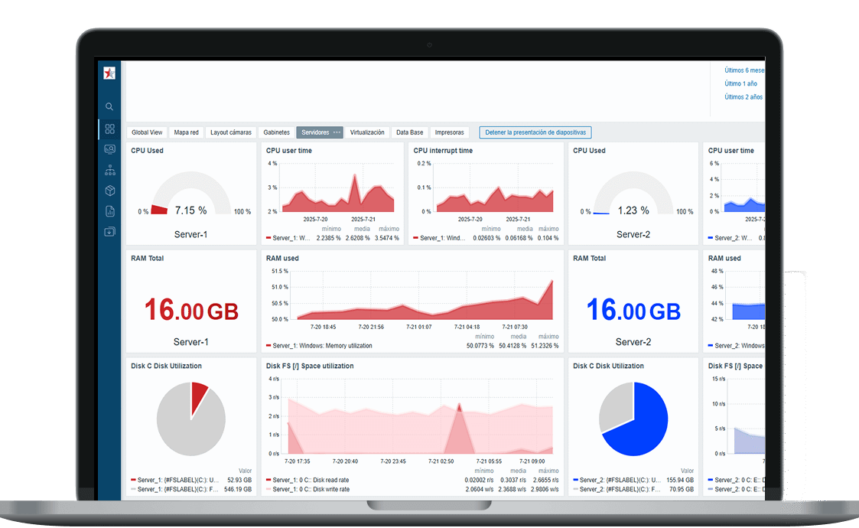
Task: Click the 52.93 GB disk value
Action: pyautogui.click(x=239, y=480)
